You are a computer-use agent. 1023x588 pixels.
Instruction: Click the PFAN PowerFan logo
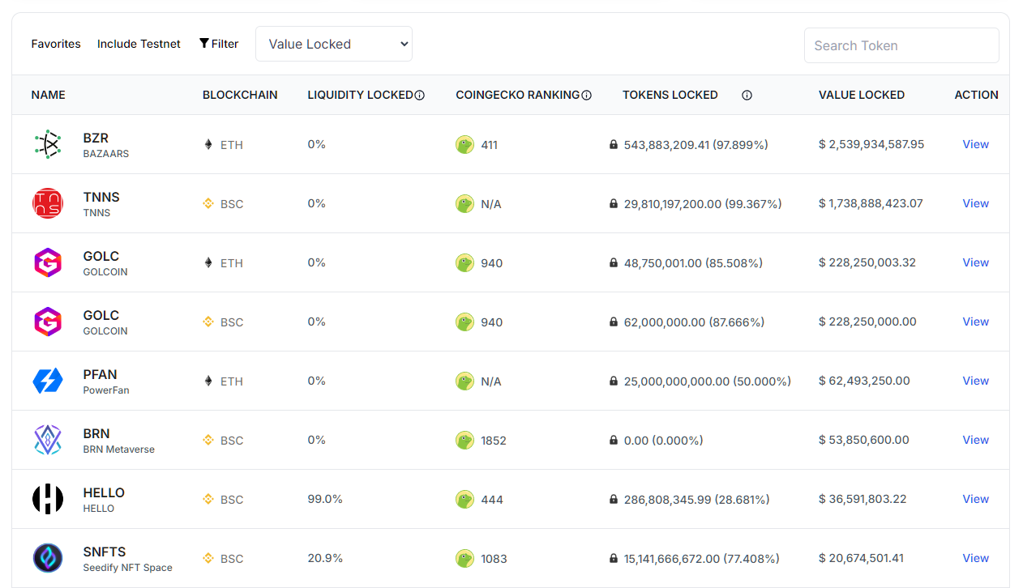tap(48, 381)
